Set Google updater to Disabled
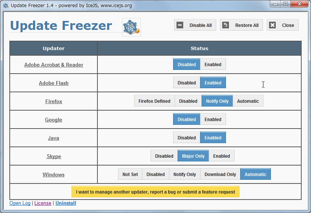This screenshot has height=213, width=311. pos(187,119)
